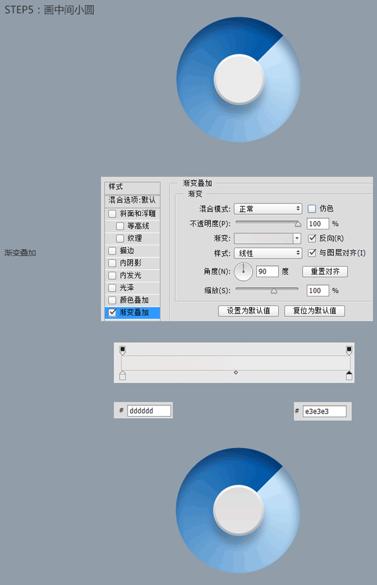
Task: Select the 内阴影 style entry
Action: [130, 263]
